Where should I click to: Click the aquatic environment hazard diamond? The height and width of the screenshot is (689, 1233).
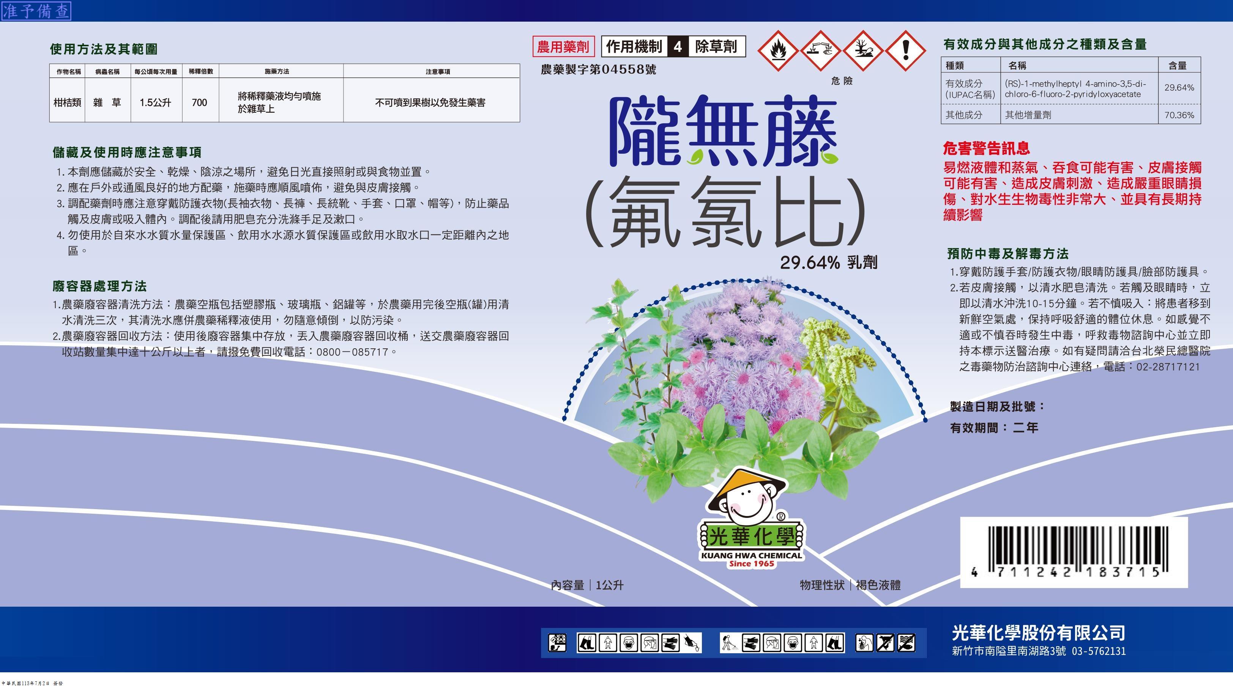863,51
